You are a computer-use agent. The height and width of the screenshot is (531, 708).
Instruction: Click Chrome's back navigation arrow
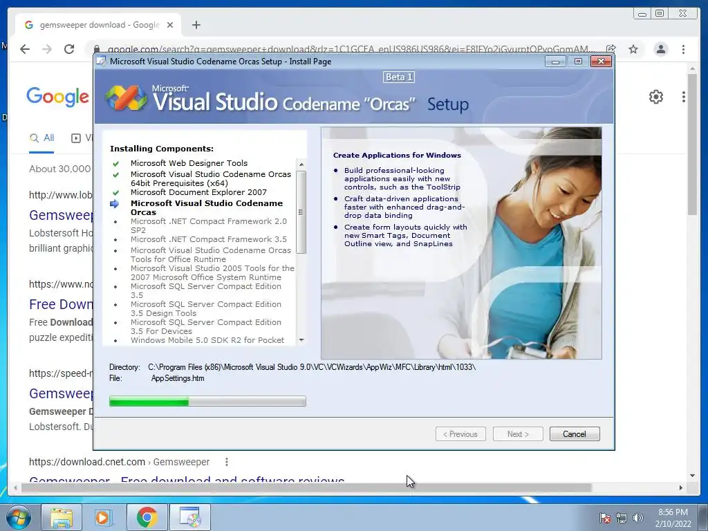pos(25,49)
